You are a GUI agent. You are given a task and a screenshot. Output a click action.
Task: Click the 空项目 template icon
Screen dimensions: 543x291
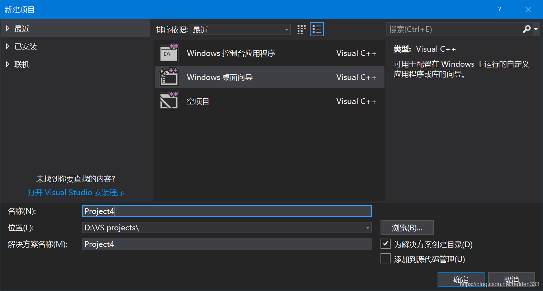coord(169,101)
